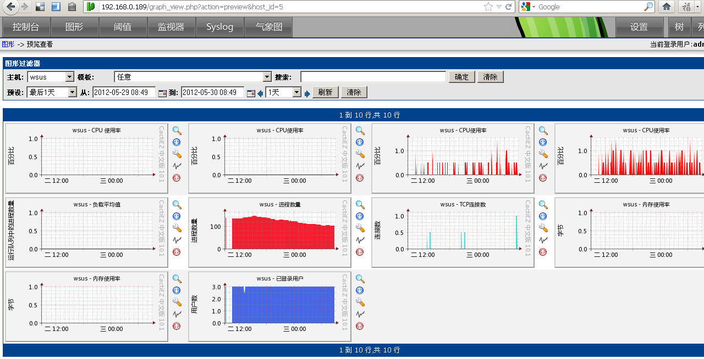Bookmark this page with the star icon
The height and width of the screenshot is (359, 704).
488,7
